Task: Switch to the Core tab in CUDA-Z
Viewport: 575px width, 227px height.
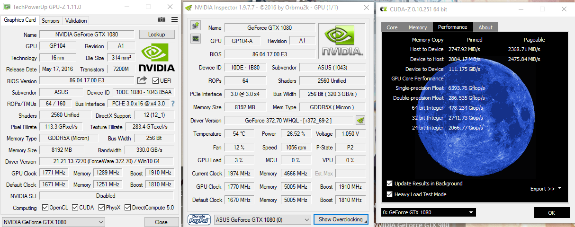Action: (392, 27)
